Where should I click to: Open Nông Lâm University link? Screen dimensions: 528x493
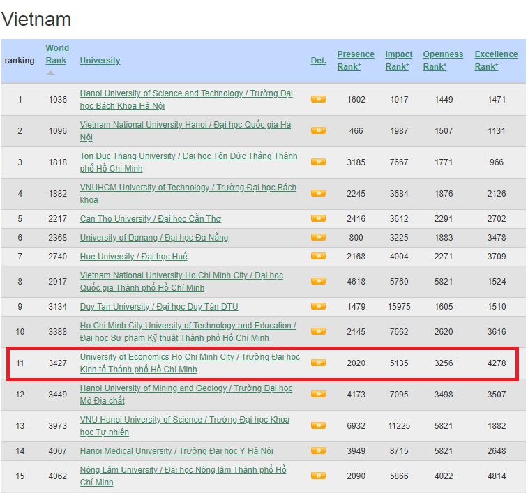pos(183,476)
